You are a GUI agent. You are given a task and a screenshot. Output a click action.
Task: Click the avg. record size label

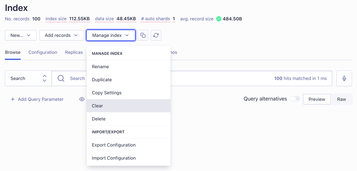[x=197, y=19]
